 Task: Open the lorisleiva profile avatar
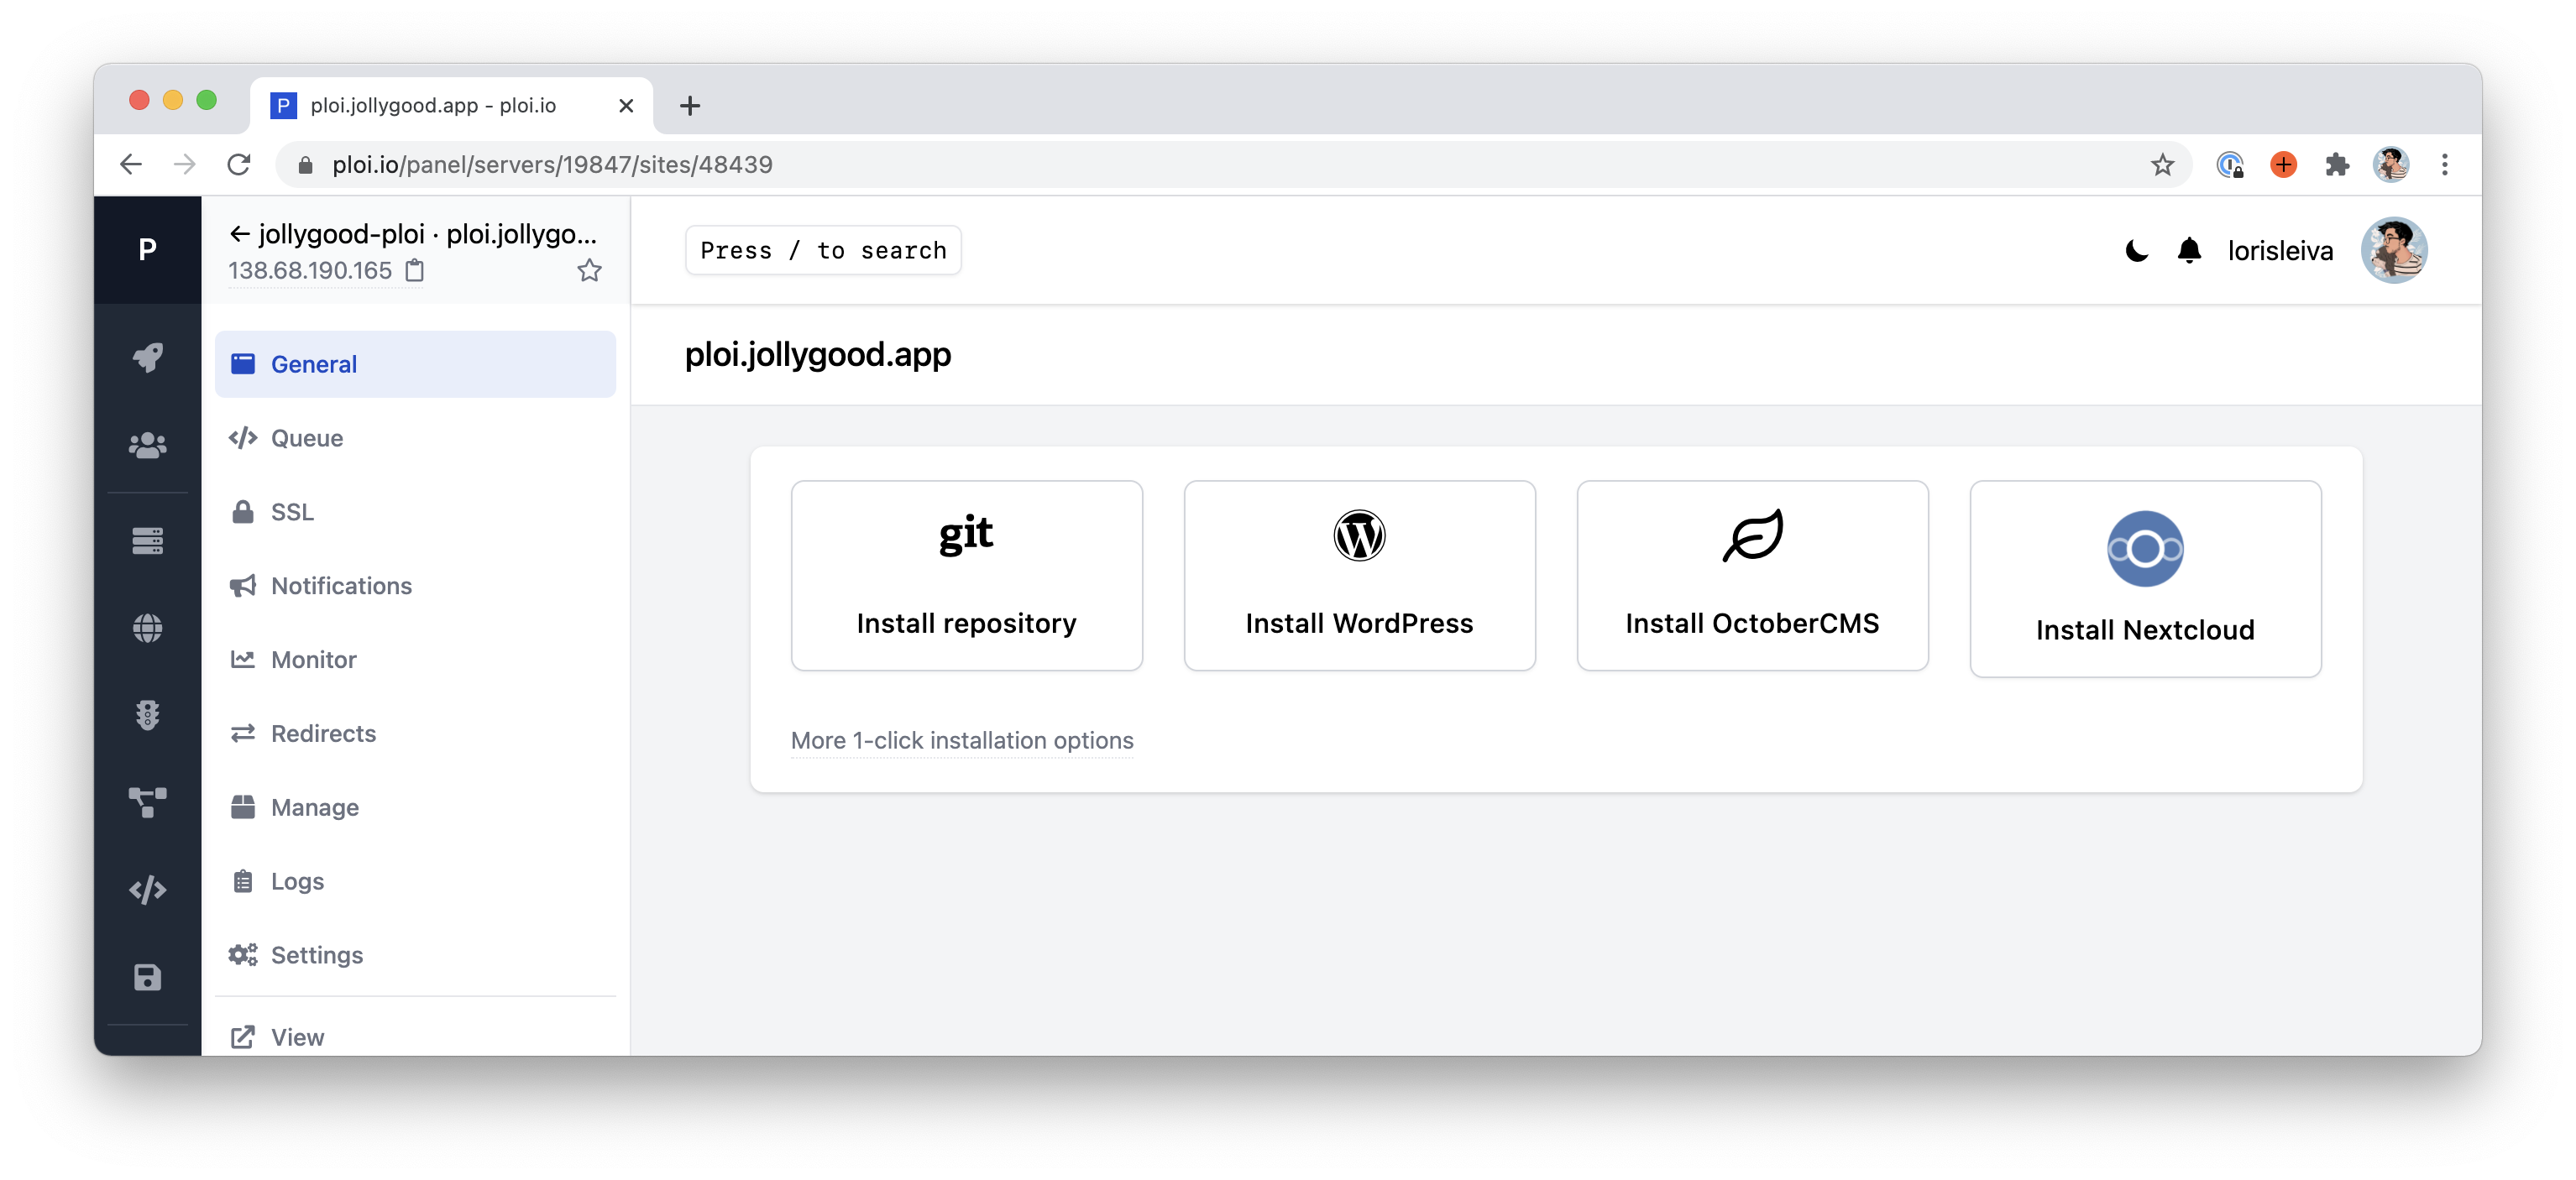[2393, 250]
